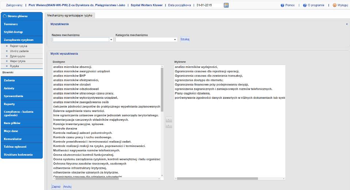Open the calendar date picker icon
The image size is (350, 190).
[x=226, y=5]
